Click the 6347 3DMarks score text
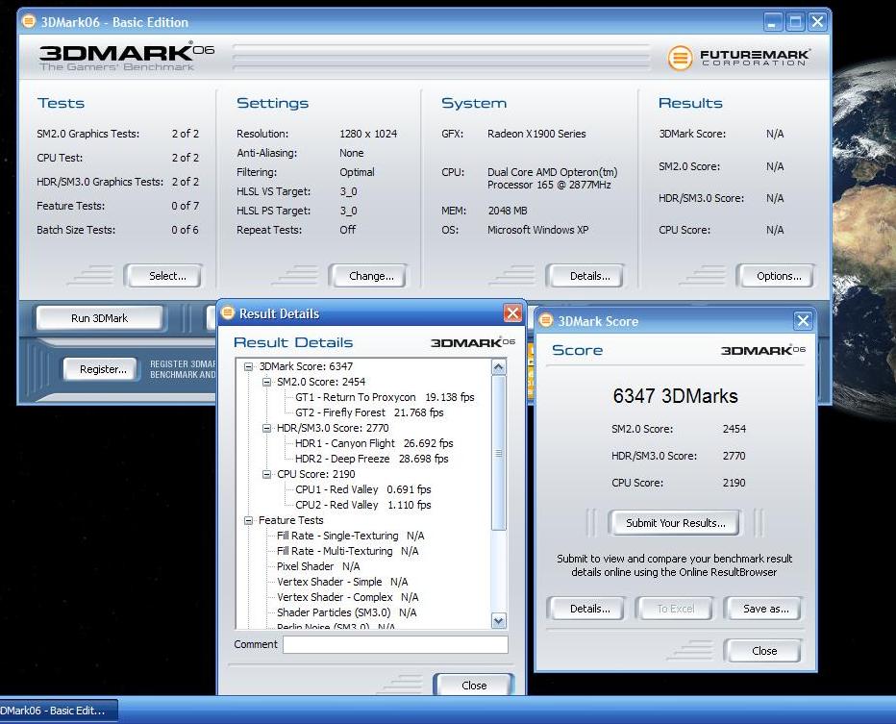Image resolution: width=896 pixels, height=724 pixels. (x=675, y=396)
